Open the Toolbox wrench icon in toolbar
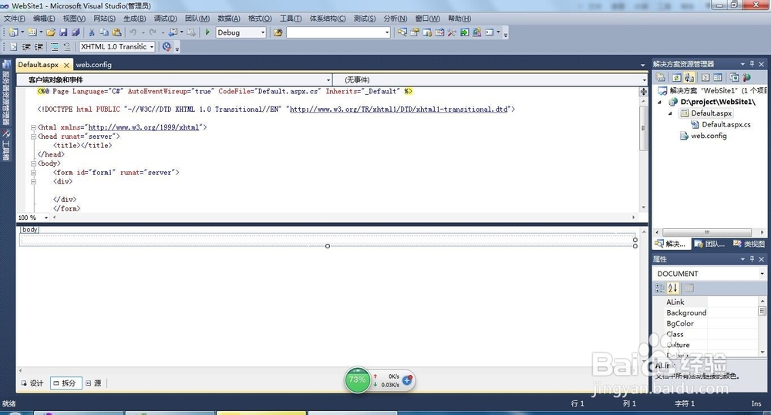Screen dimensions: 771x415 pos(452,32)
